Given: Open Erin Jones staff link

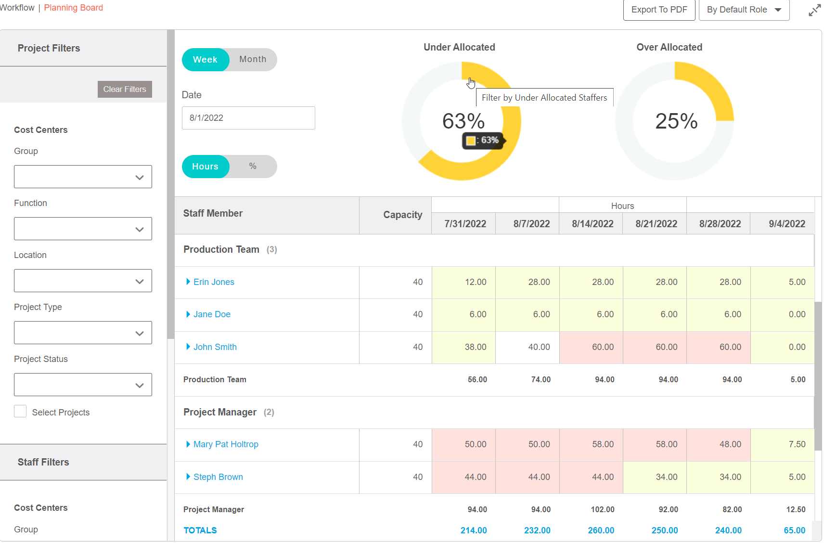Looking at the screenshot, I should point(214,282).
